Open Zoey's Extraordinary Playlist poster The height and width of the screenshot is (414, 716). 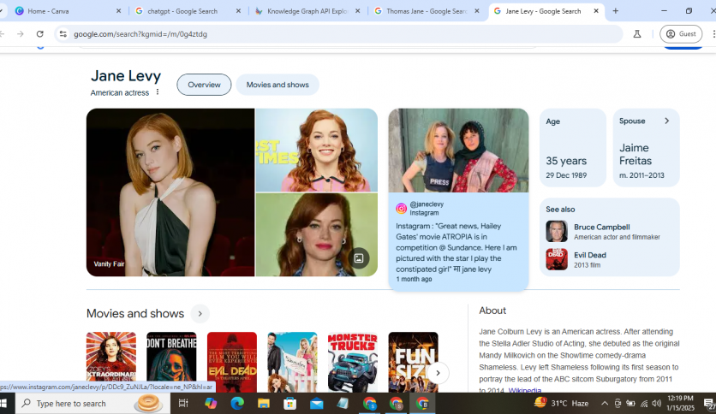click(111, 362)
